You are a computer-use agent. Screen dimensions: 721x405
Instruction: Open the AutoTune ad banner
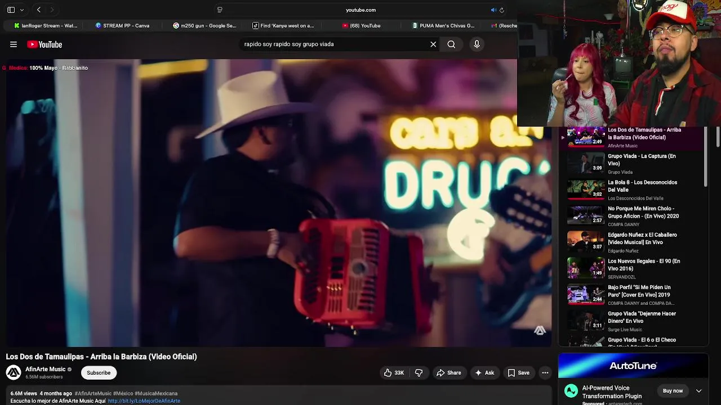coord(633,366)
